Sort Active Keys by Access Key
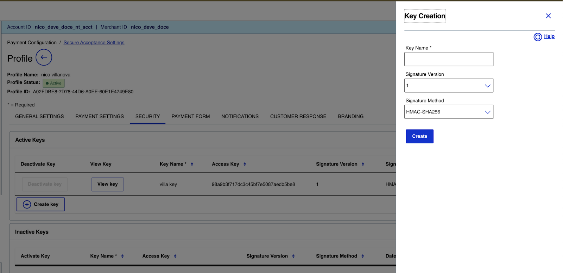The width and height of the screenshot is (563, 273). click(245, 164)
